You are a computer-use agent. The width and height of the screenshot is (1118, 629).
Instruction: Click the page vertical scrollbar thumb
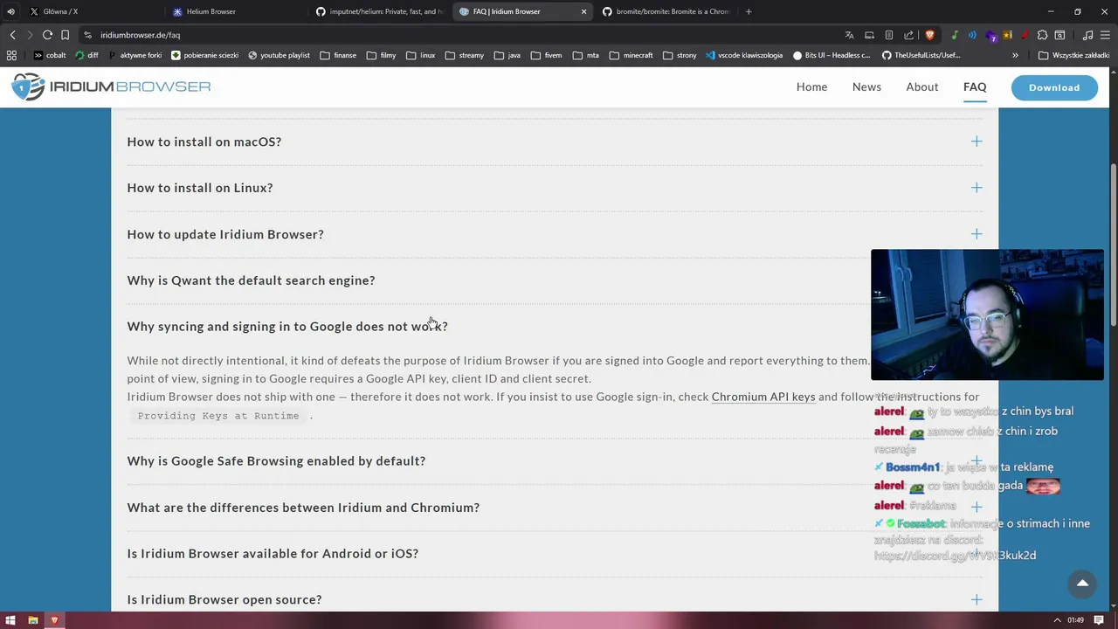1113,245
